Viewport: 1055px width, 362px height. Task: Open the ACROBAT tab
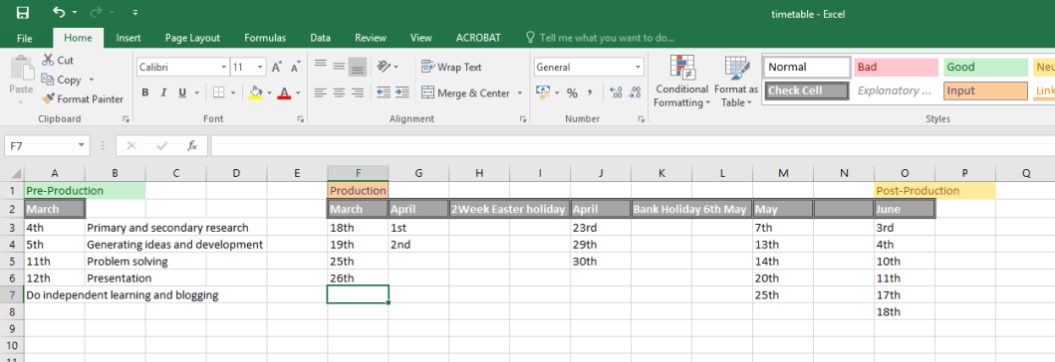[478, 38]
